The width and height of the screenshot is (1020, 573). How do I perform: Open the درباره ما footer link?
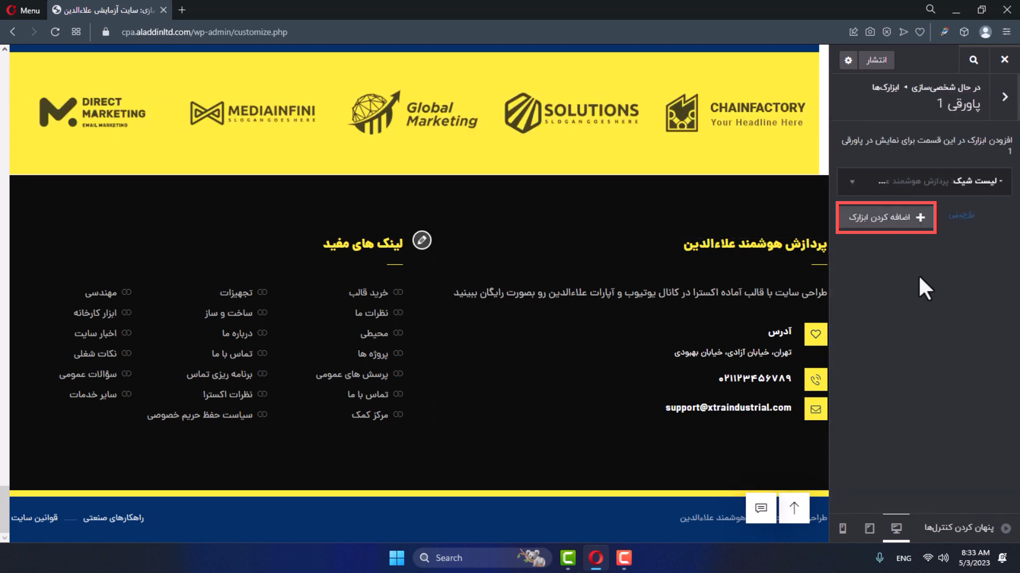237,333
